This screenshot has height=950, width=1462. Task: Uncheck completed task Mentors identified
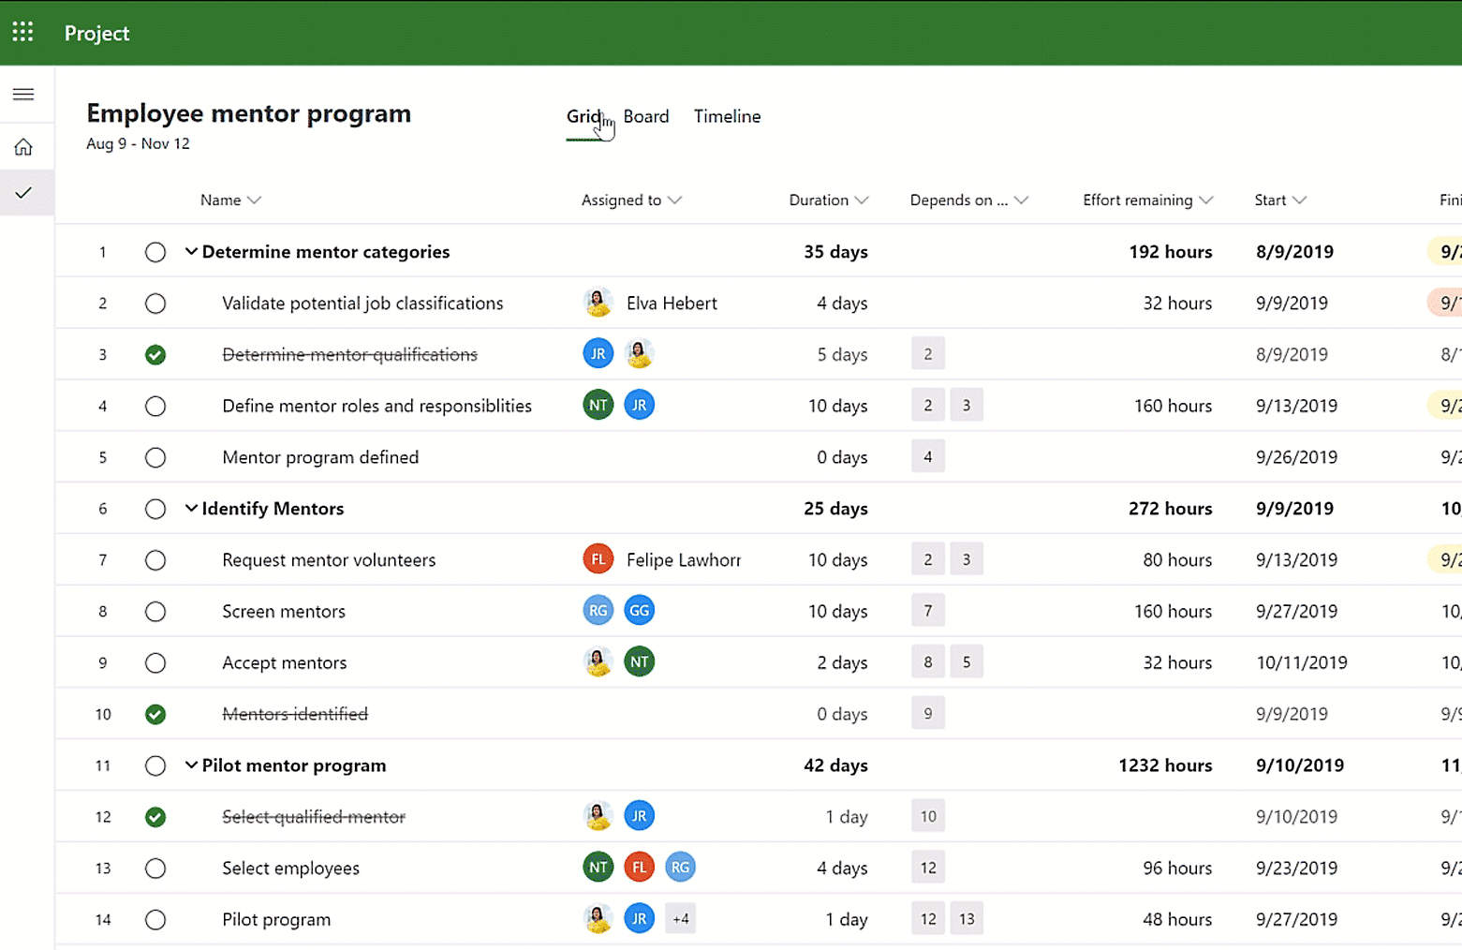[155, 713]
